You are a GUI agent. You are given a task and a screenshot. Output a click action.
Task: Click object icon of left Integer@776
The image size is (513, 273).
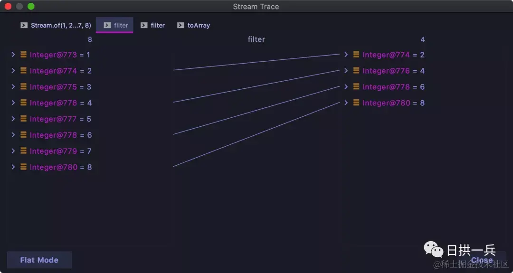[x=24, y=103]
